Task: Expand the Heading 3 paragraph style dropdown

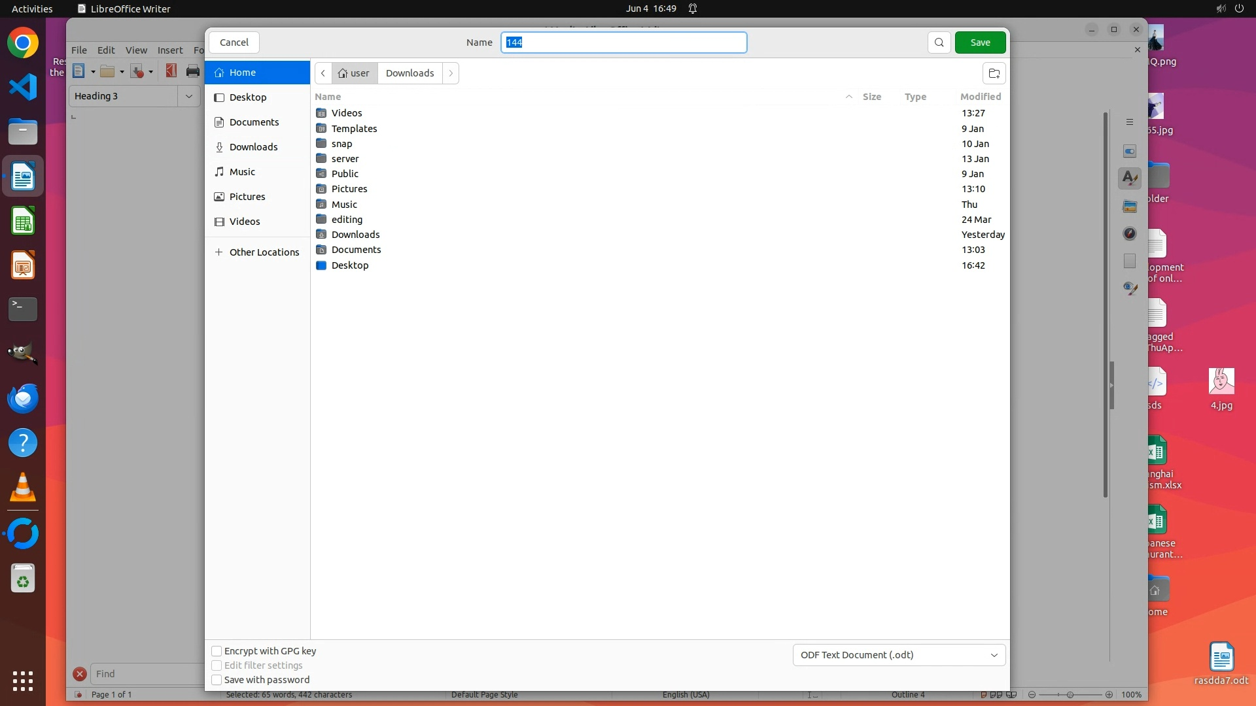Action: [189, 96]
